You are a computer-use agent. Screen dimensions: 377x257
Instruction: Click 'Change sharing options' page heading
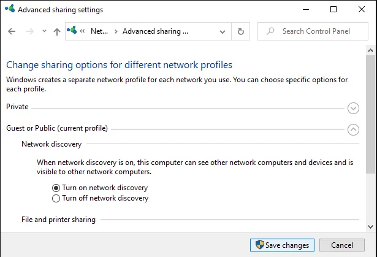[119, 65]
